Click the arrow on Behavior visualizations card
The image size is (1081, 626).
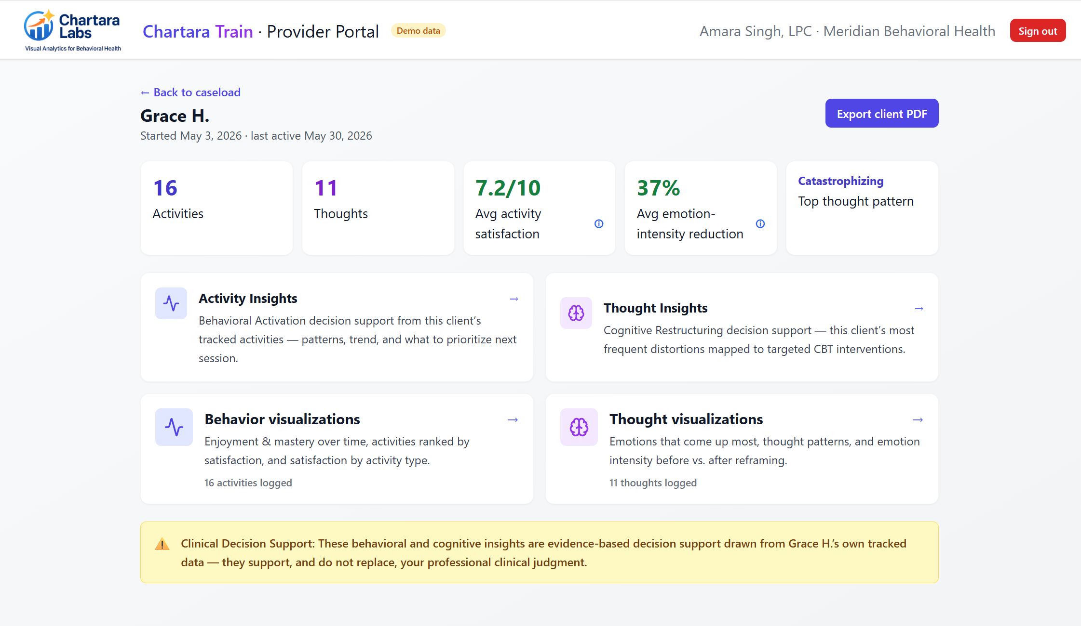click(x=513, y=420)
